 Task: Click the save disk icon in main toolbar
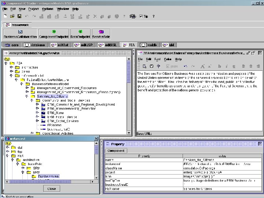19,16
